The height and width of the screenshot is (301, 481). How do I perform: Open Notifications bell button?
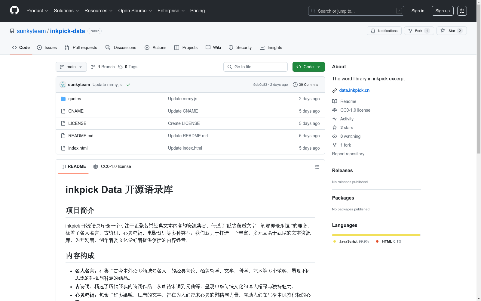point(384,31)
